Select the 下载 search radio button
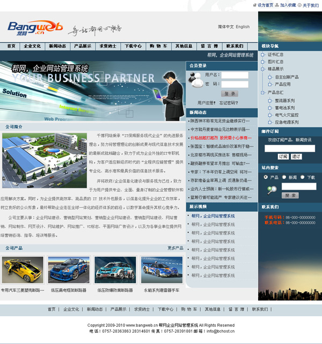322x344 pixels. [x=303, y=177]
